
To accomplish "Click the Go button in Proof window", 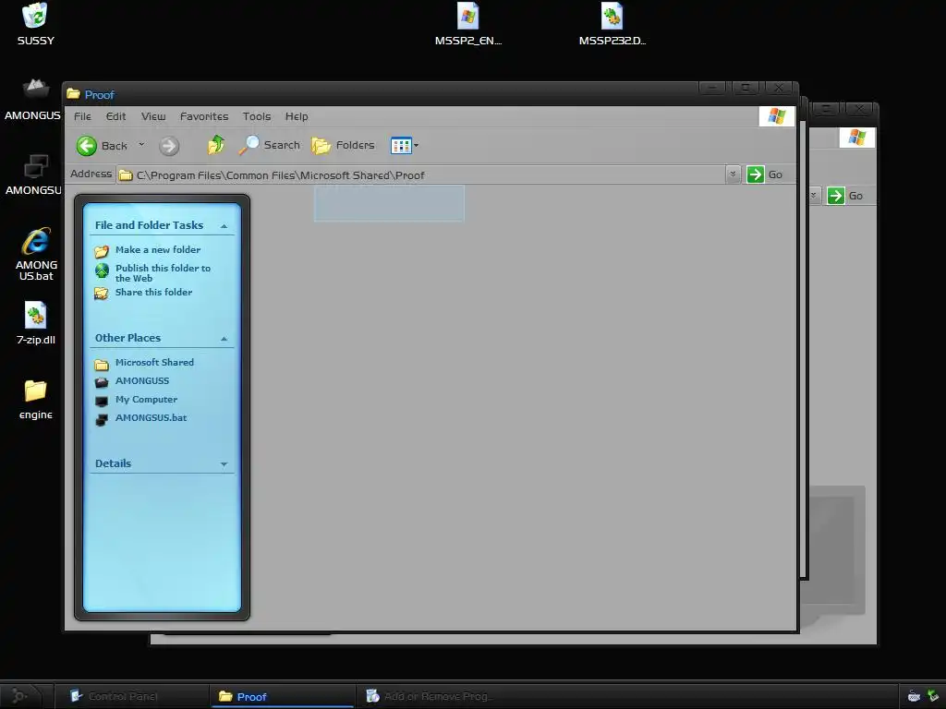I will click(x=764, y=174).
